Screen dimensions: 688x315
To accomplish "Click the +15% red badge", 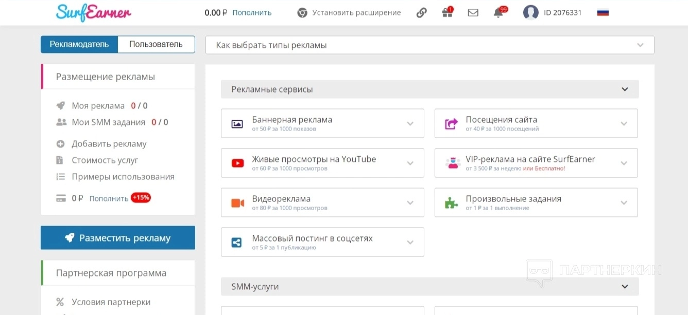I will pos(141,198).
